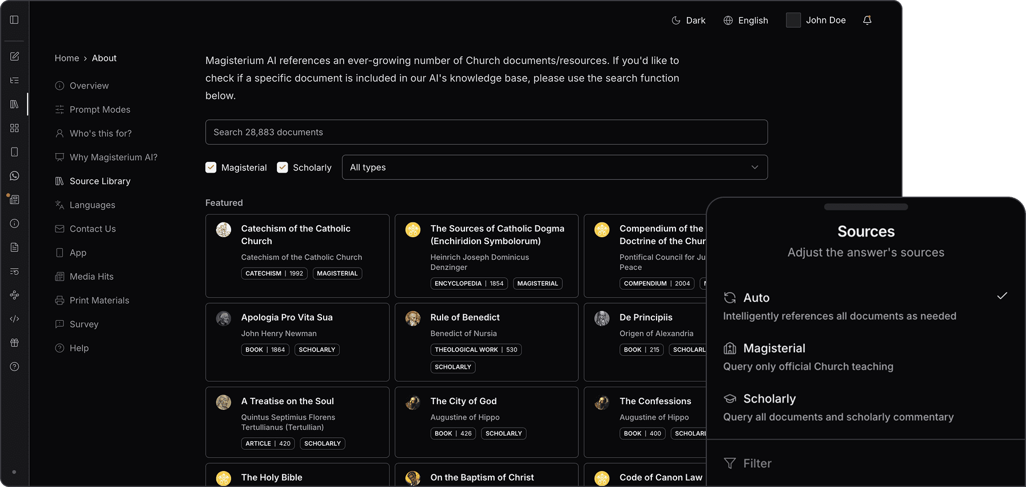Navigate to Home breadcrumb link
Screen dimensions: 1026x487
[x=67, y=58]
